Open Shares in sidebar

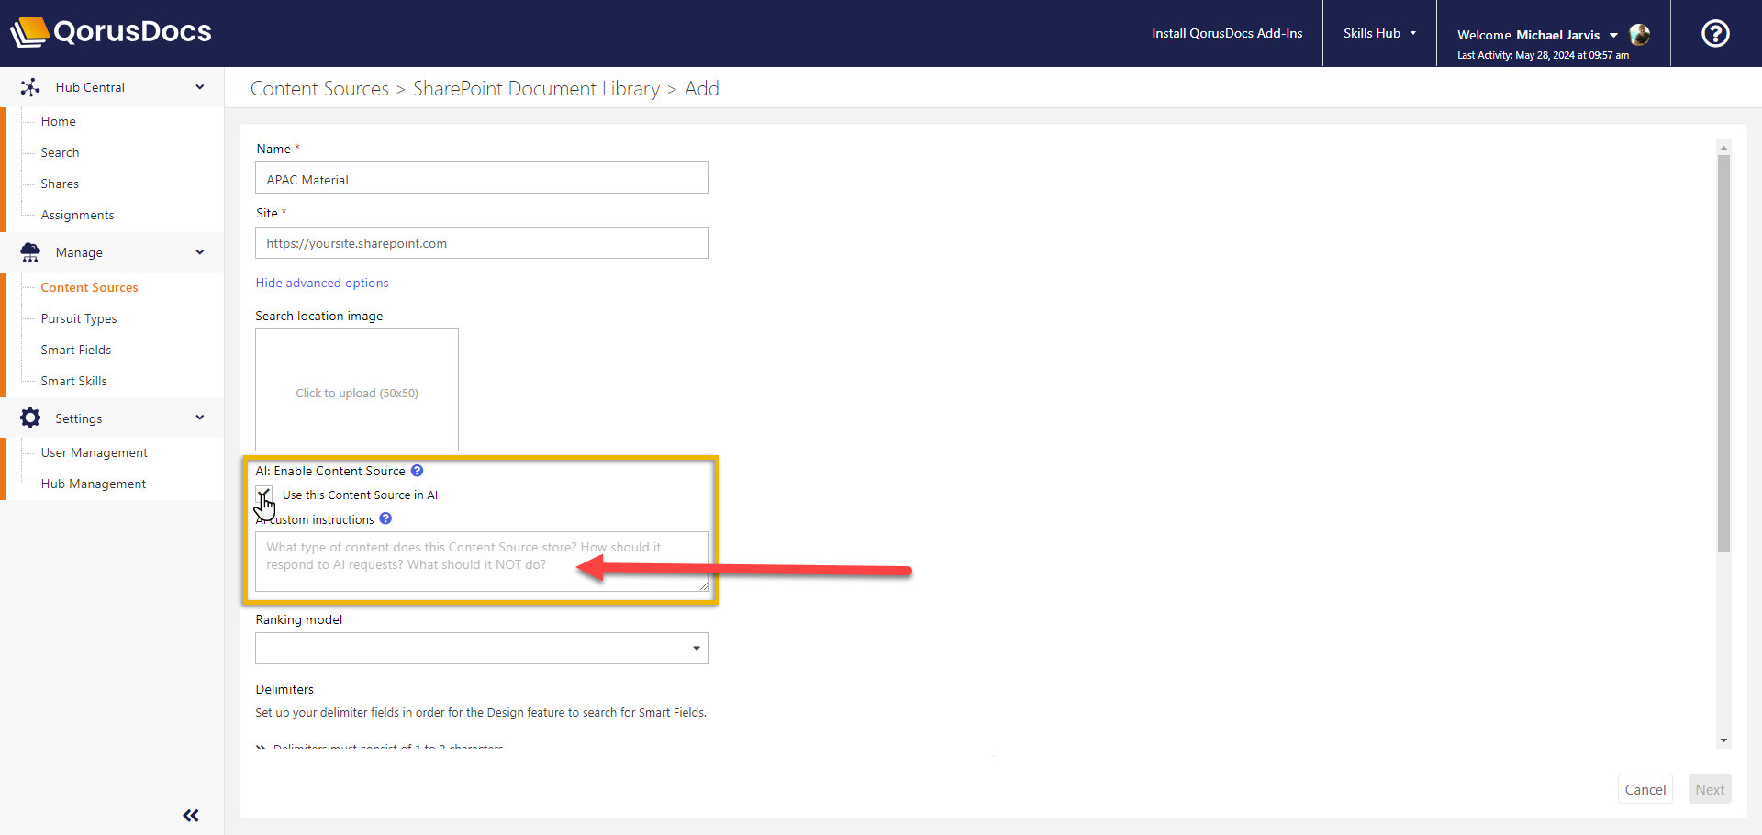[x=60, y=184]
